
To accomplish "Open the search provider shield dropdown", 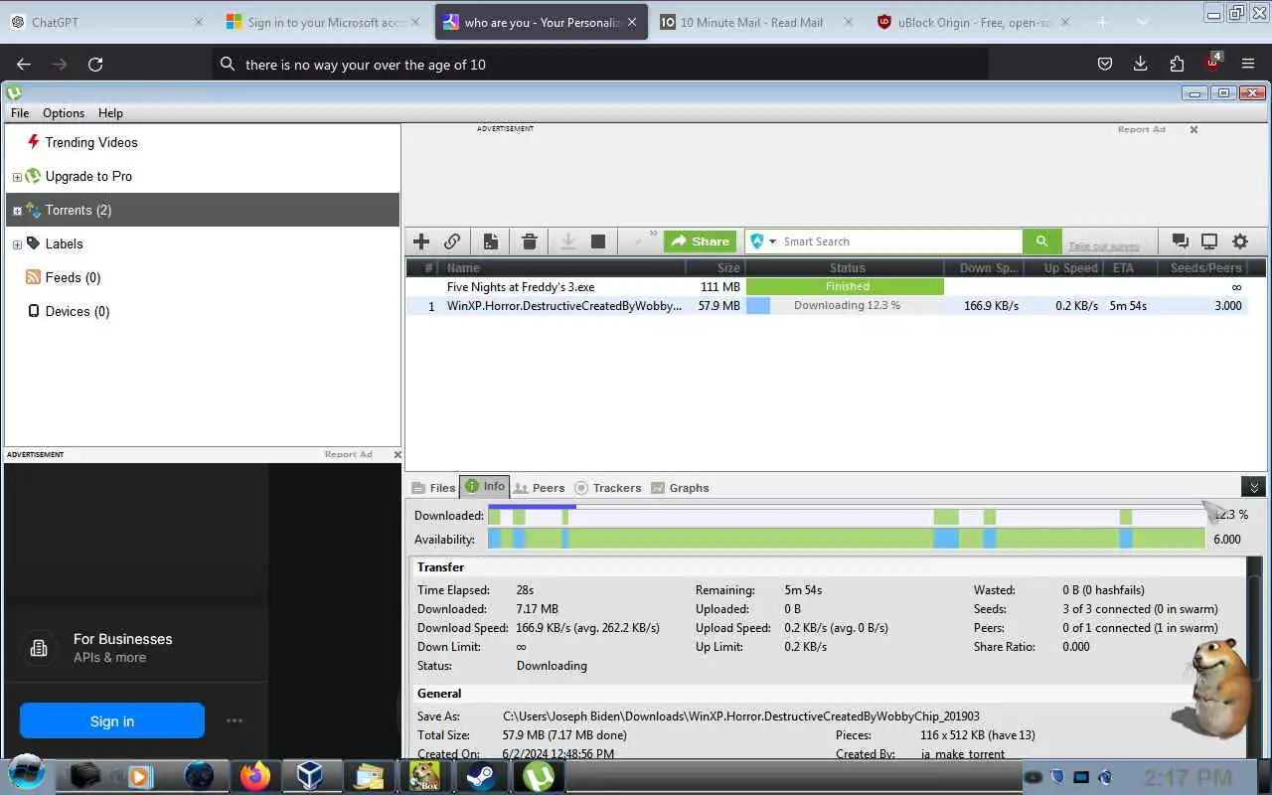I will pyautogui.click(x=763, y=241).
